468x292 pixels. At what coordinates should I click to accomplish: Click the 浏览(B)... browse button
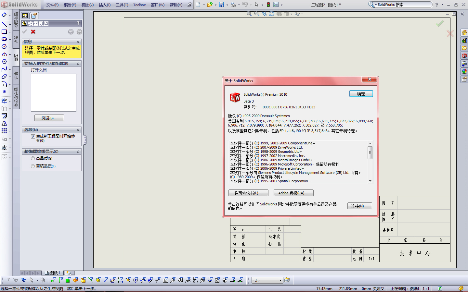point(49,118)
